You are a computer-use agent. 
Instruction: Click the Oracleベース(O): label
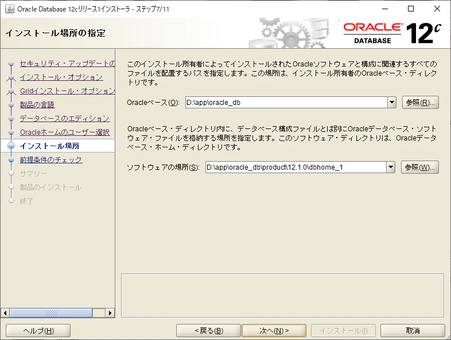click(x=153, y=102)
